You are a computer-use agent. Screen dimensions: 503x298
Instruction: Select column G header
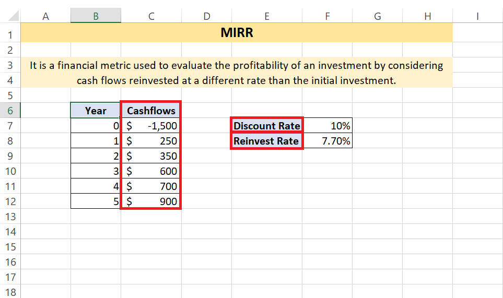(x=378, y=16)
